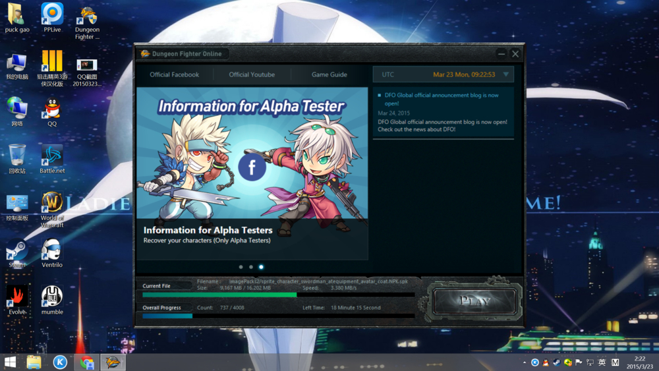The image size is (659, 371).
Task: Launch the Battle.net desktop icon
Action: 52,159
